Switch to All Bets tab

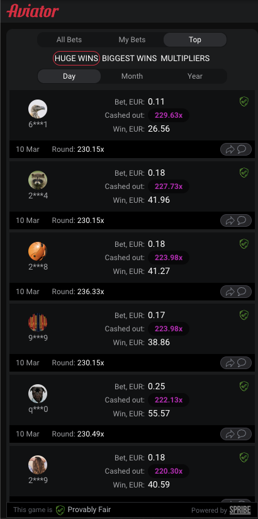pos(69,40)
